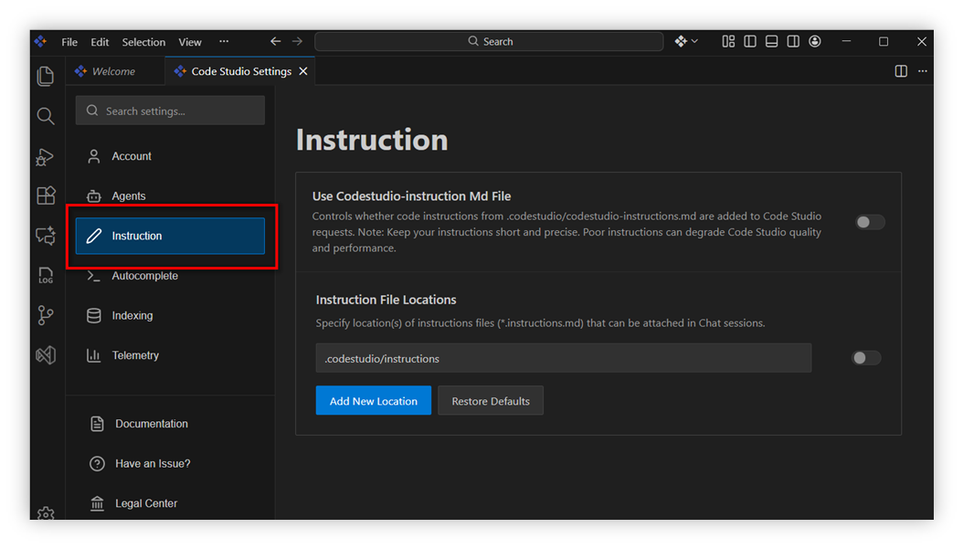Switch to the Welcome tab

(x=113, y=71)
